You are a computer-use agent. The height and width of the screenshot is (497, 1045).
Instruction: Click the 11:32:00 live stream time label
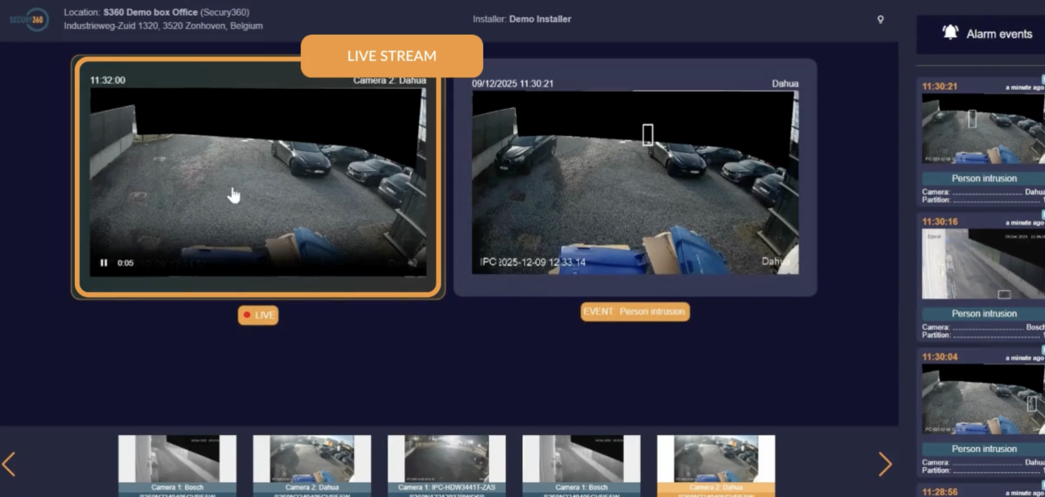click(x=107, y=80)
